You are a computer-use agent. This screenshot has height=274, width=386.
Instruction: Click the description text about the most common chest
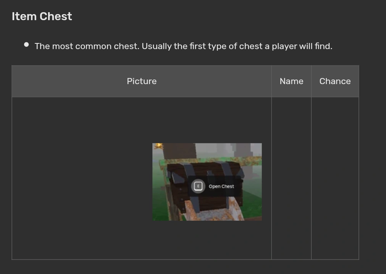click(x=183, y=46)
